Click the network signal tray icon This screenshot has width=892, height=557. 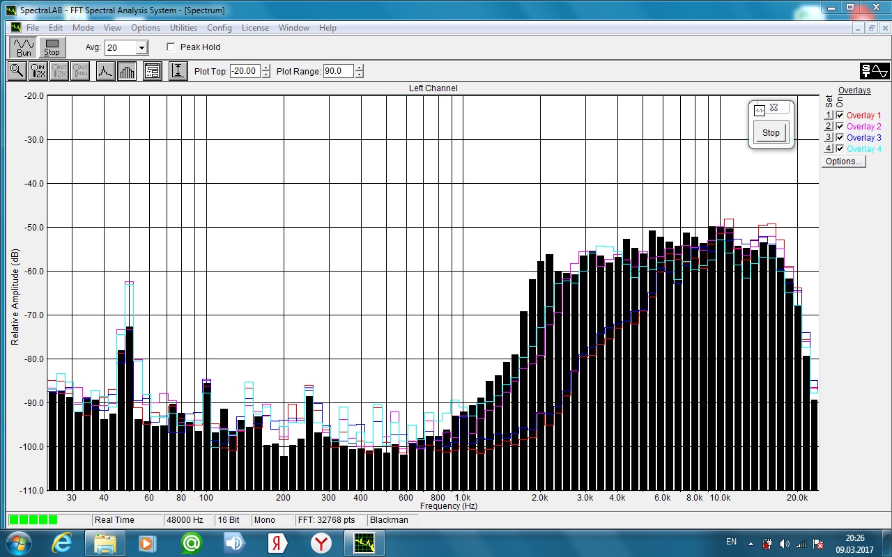click(802, 543)
